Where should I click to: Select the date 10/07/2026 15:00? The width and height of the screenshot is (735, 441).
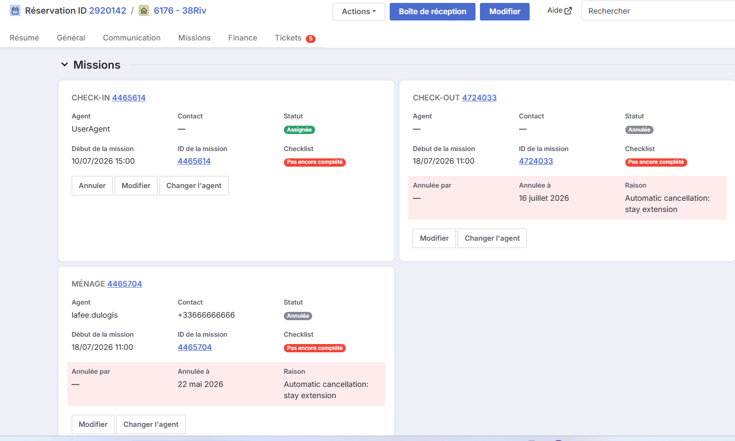point(103,161)
